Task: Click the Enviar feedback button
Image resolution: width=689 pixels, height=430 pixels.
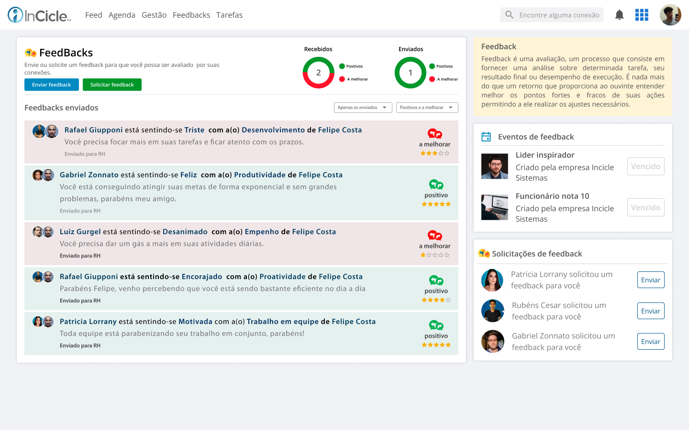Action: 52,85
